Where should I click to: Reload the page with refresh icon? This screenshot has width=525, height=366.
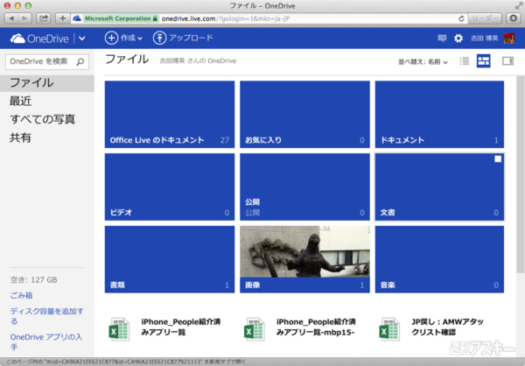[461, 18]
